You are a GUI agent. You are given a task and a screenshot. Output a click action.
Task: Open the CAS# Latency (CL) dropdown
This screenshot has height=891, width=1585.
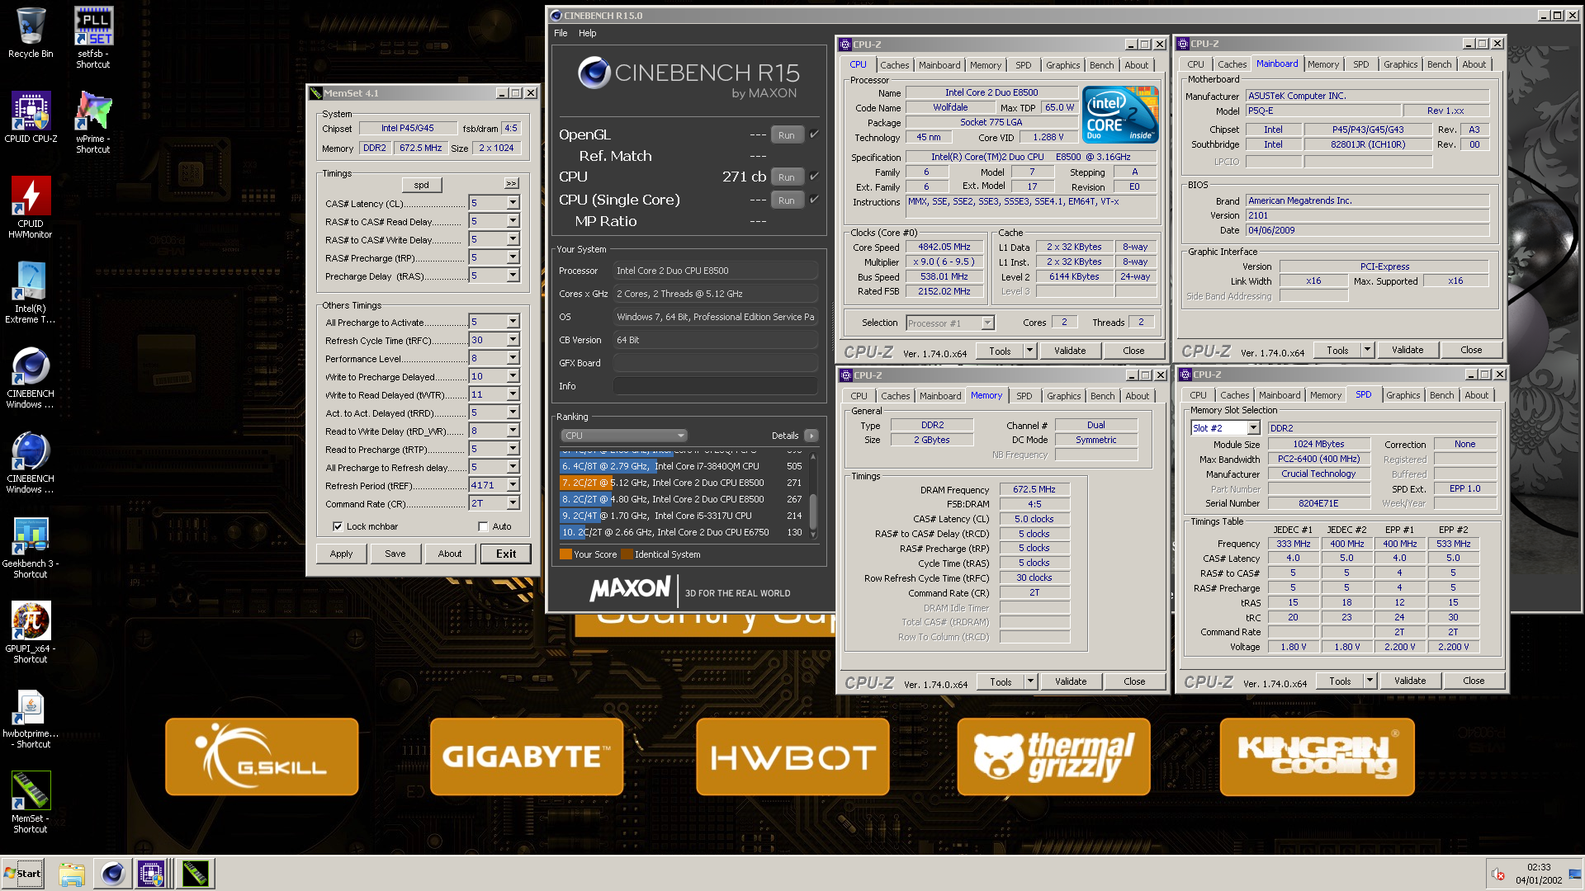pos(513,203)
